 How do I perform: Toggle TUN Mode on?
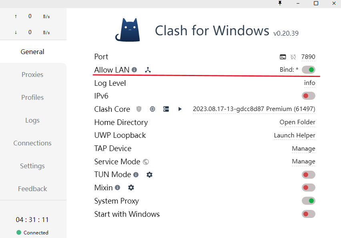[308, 175]
